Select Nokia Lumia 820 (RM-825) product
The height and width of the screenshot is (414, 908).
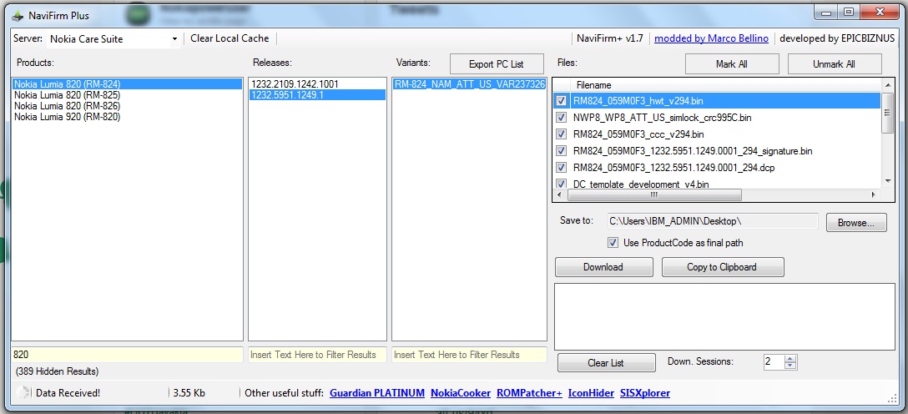click(127, 95)
